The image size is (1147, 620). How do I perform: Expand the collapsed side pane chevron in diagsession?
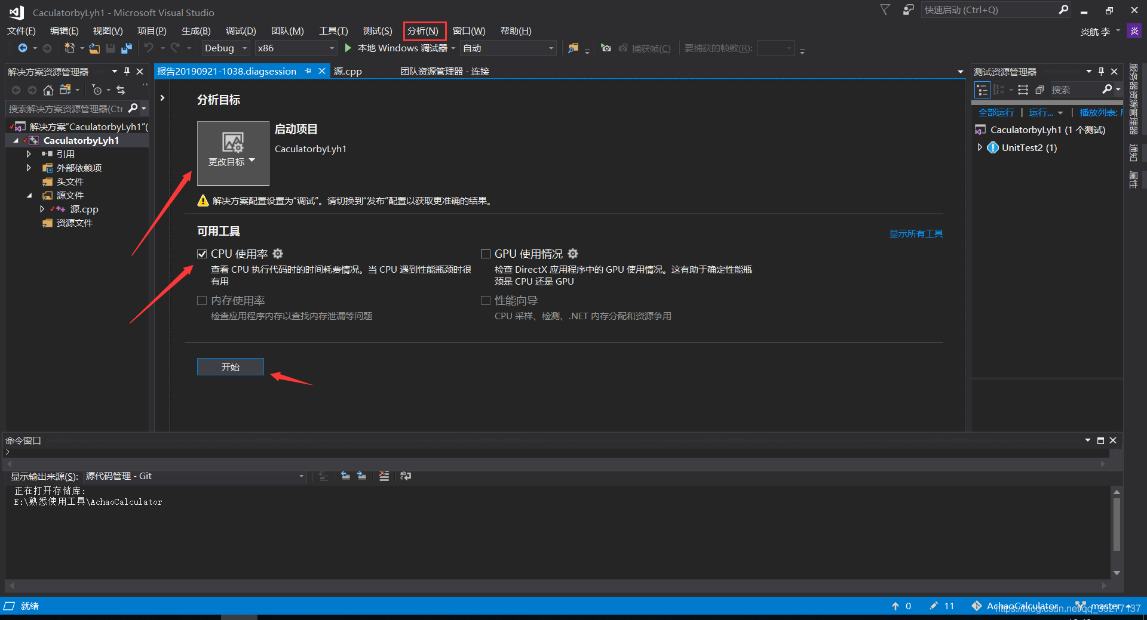pyautogui.click(x=162, y=98)
